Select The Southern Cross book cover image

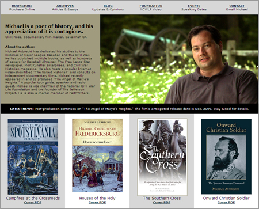[162, 157]
